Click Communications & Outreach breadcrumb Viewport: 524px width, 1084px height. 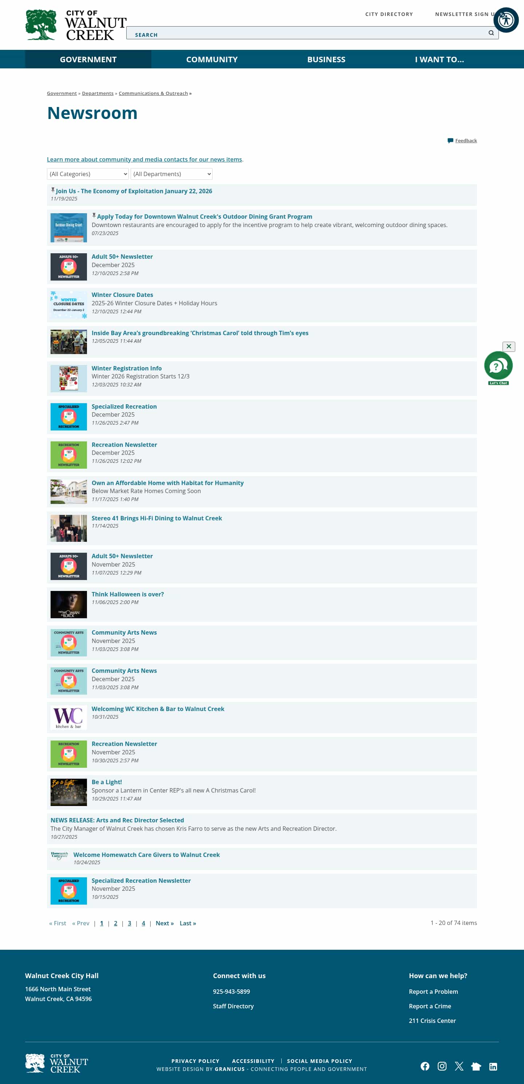coord(153,94)
